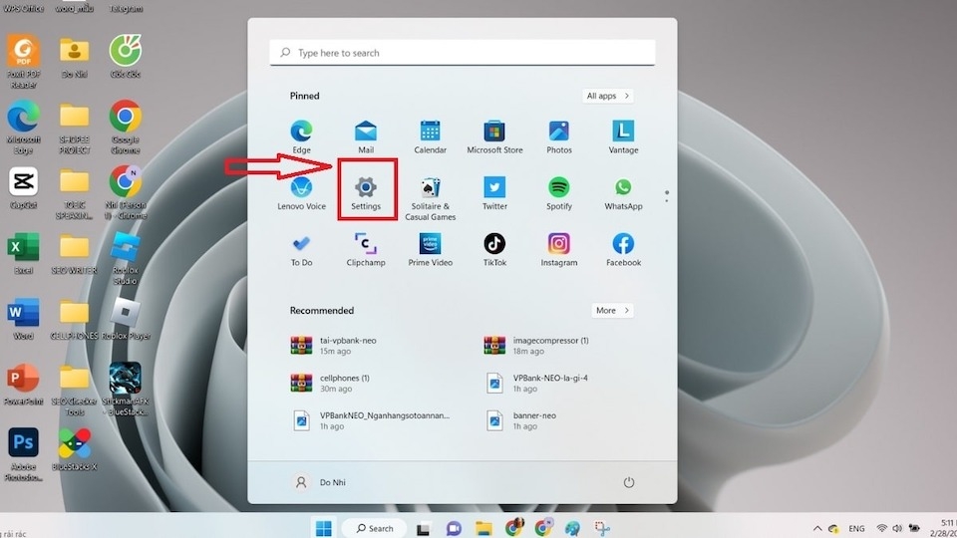Expand the All apps list
The height and width of the screenshot is (538, 957).
pos(608,96)
